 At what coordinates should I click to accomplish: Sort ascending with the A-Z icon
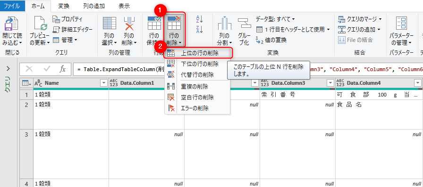(199, 19)
